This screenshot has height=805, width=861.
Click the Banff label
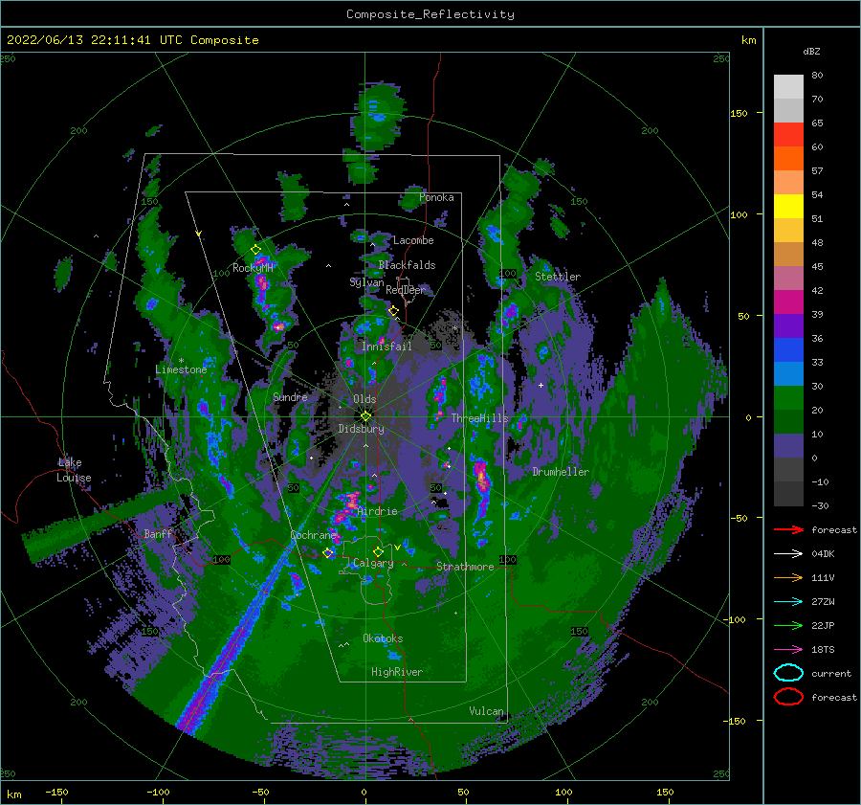[158, 533]
